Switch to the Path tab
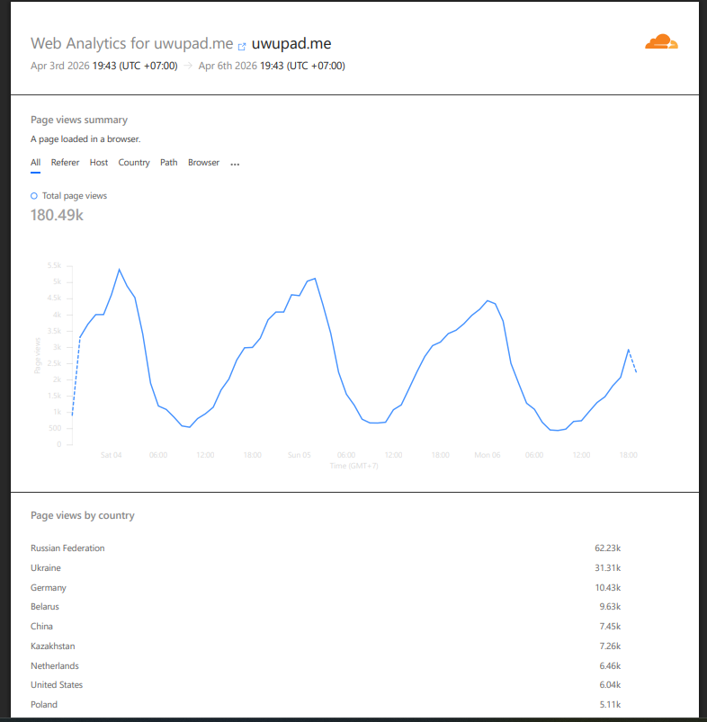The width and height of the screenshot is (707, 722). [x=169, y=163]
